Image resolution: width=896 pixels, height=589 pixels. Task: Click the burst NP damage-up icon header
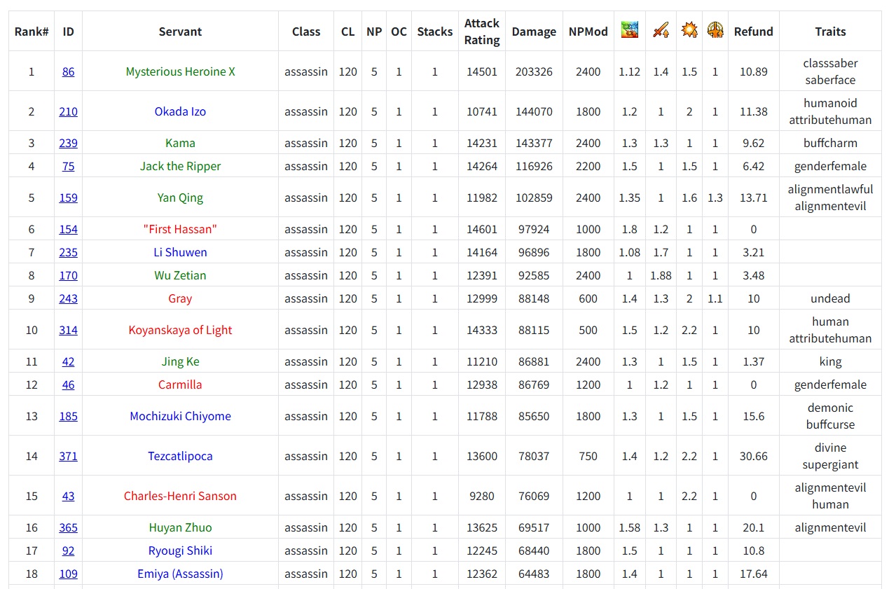pyautogui.click(x=689, y=30)
